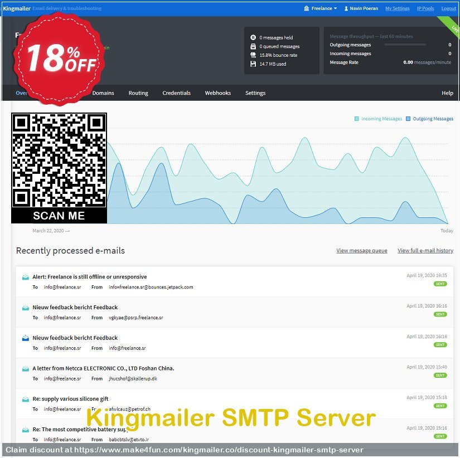Click the Logout link
Image resolution: width=460 pixels, height=458 pixels.
[448, 8]
